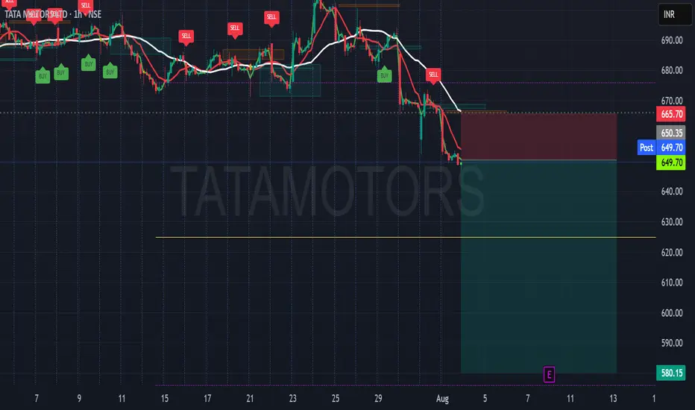
Task: Select the green 649.70 last price label
Action: [x=671, y=163]
